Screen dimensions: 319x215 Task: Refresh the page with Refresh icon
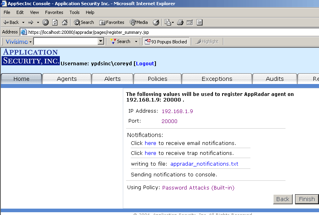pos(55,22)
